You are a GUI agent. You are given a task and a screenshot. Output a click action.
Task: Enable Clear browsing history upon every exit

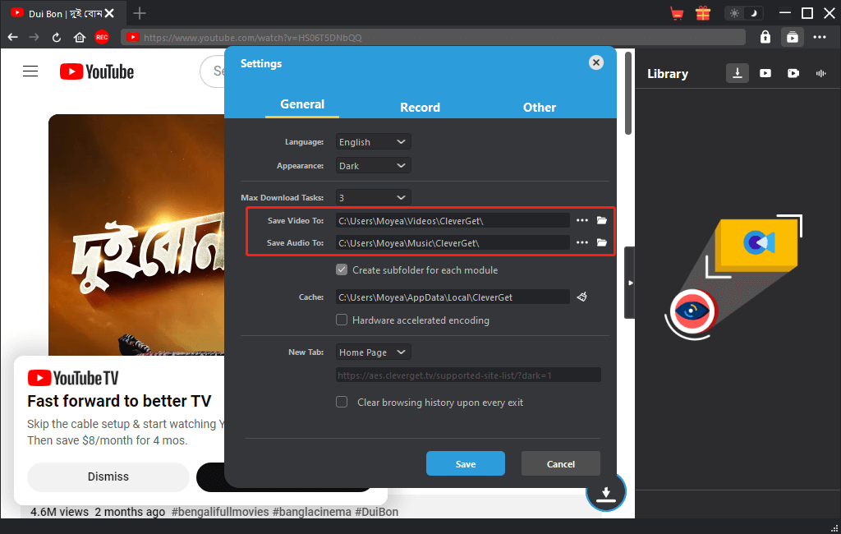(x=342, y=402)
